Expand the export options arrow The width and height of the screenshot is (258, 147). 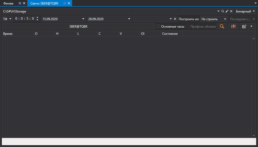[251, 26]
